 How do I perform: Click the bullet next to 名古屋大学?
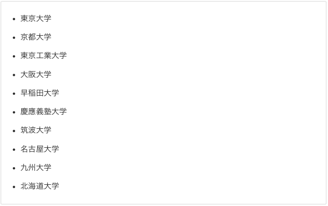(x=14, y=150)
